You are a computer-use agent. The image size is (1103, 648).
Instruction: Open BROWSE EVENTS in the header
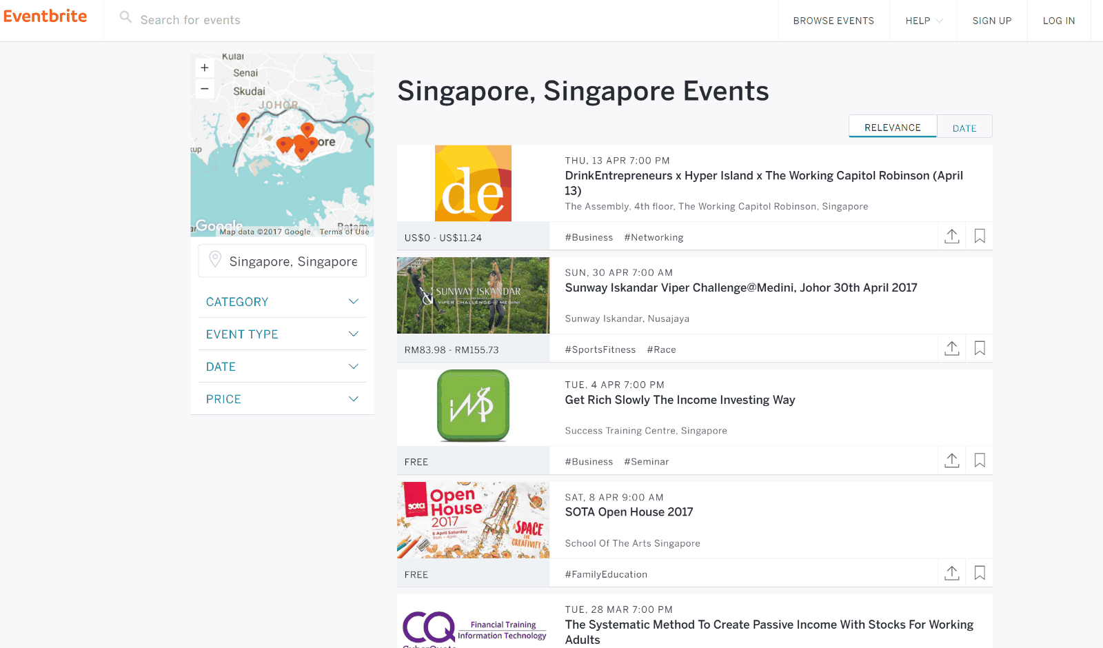833,21
